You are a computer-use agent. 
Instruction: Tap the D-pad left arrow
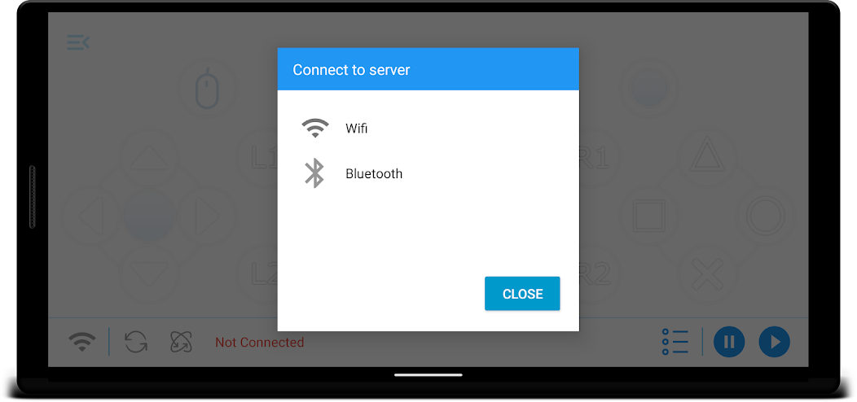(x=90, y=216)
